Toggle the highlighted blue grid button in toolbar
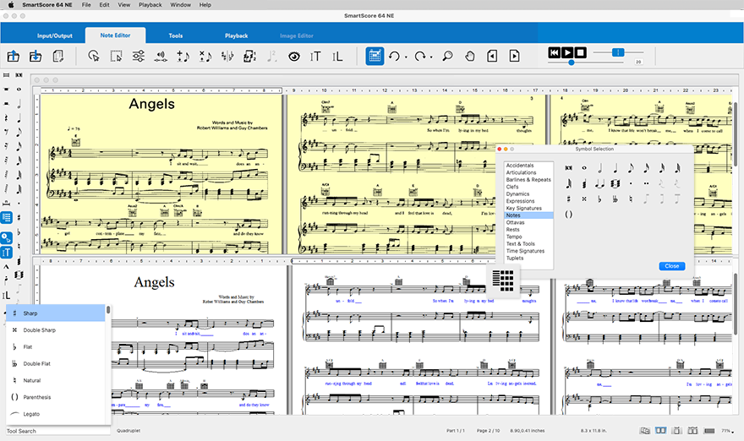 pyautogui.click(x=375, y=56)
